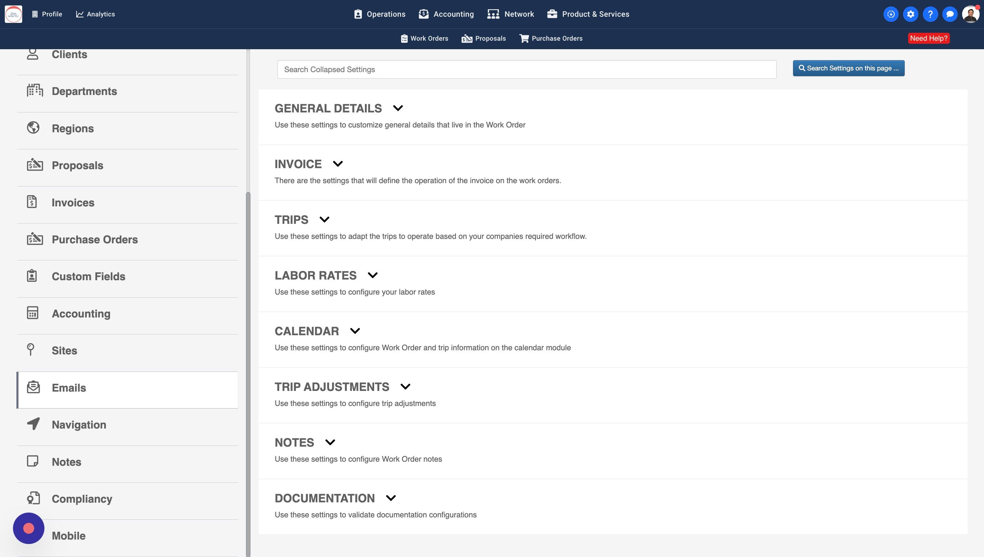Click the floating record button icon

[x=29, y=528]
